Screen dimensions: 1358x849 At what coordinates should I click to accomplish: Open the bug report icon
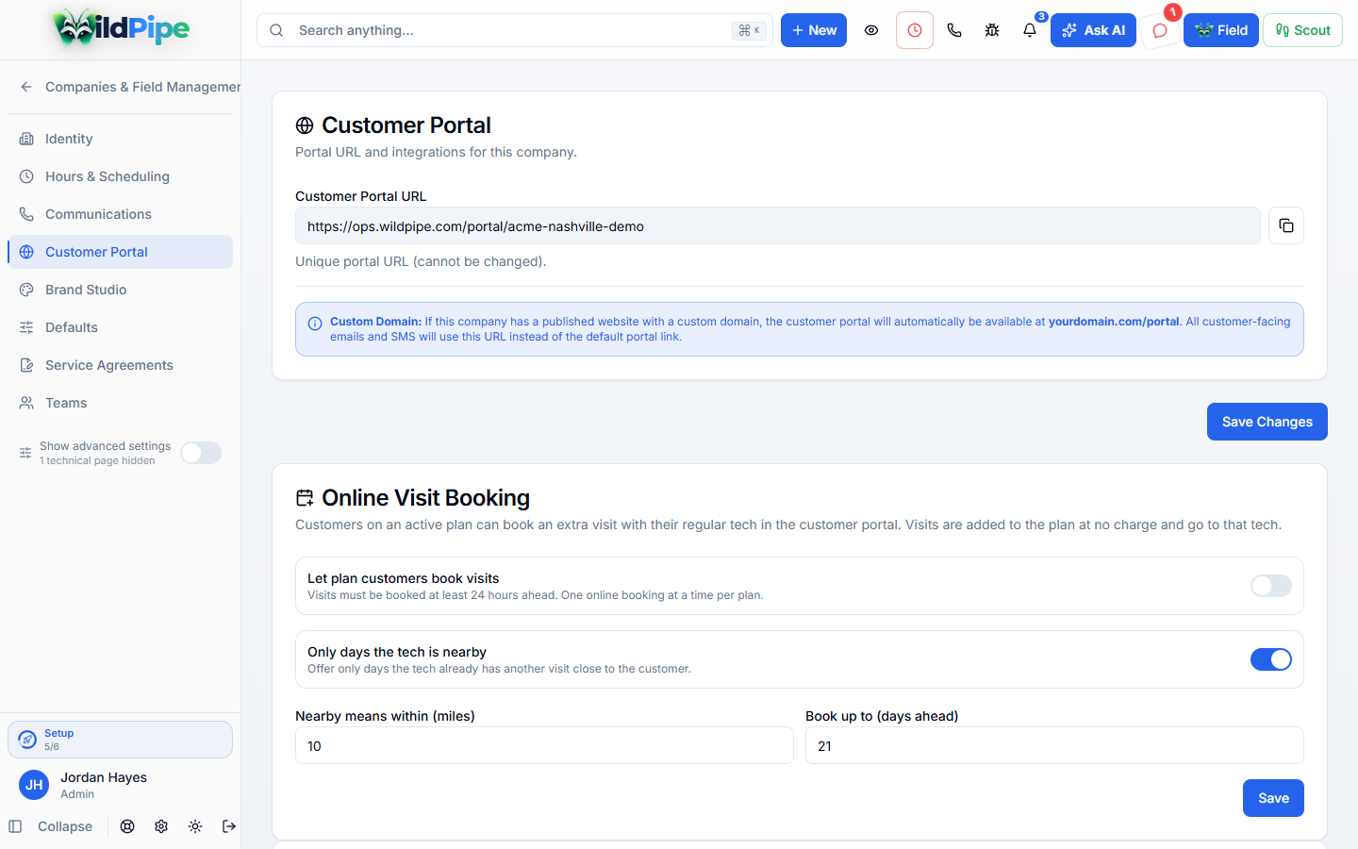pos(992,30)
